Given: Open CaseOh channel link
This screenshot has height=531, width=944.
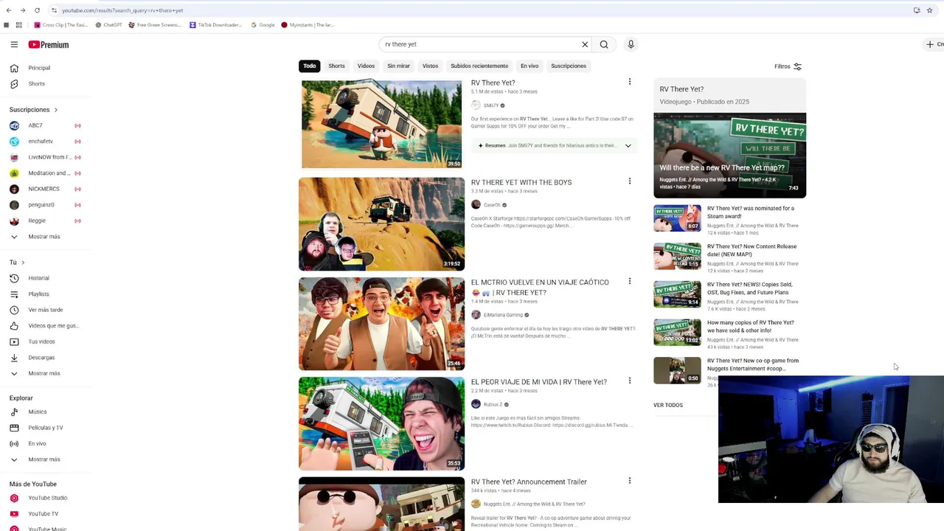Looking at the screenshot, I should pos(492,205).
